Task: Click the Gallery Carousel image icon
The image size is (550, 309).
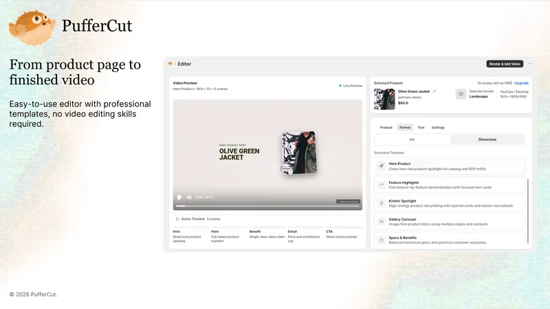Action: (382, 221)
